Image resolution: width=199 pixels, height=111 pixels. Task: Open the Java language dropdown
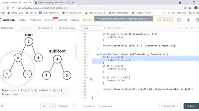click(90, 28)
